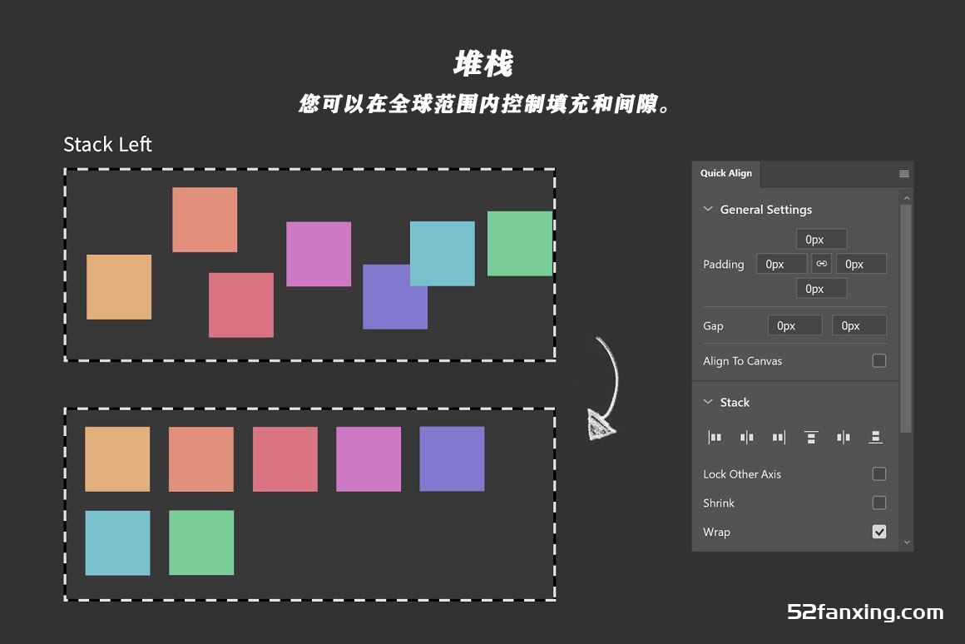Screen dimensions: 965x644
Task: Click the Gap label
Action: (x=713, y=325)
